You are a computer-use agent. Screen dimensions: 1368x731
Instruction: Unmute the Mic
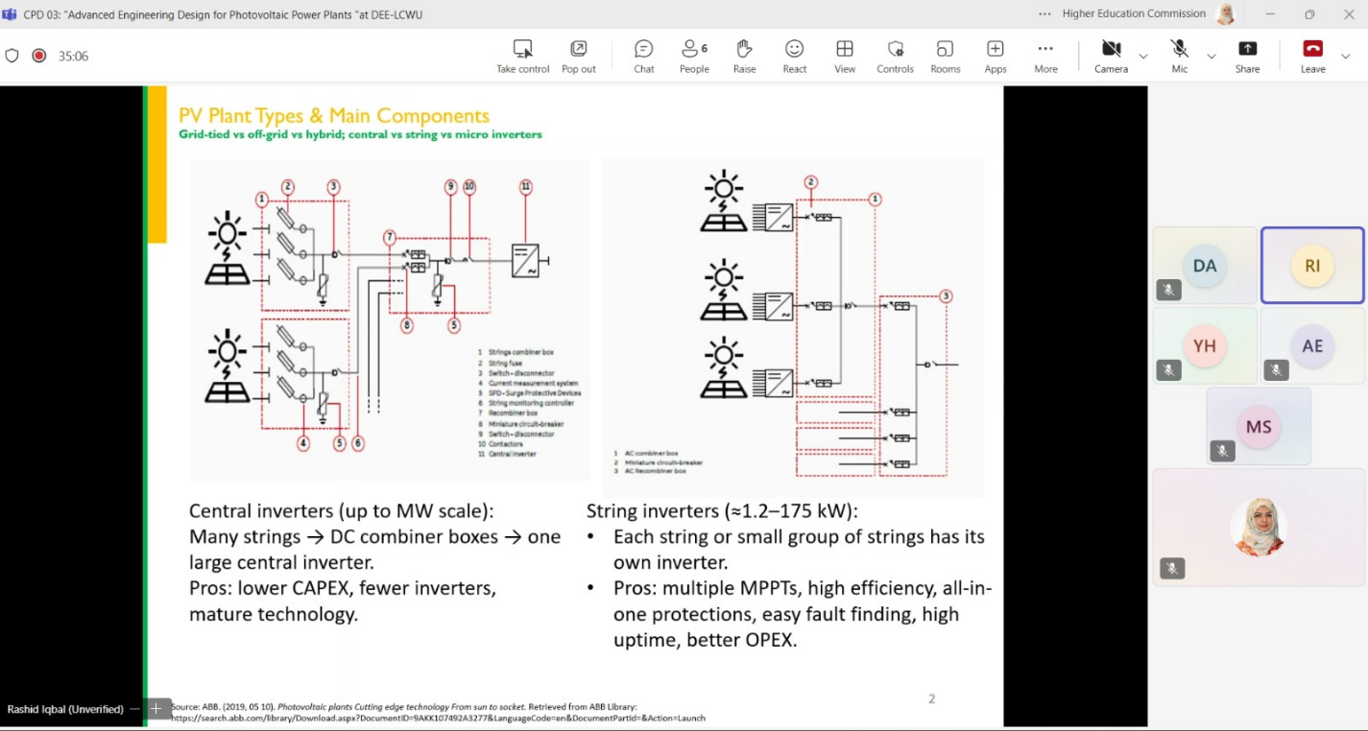click(1179, 56)
